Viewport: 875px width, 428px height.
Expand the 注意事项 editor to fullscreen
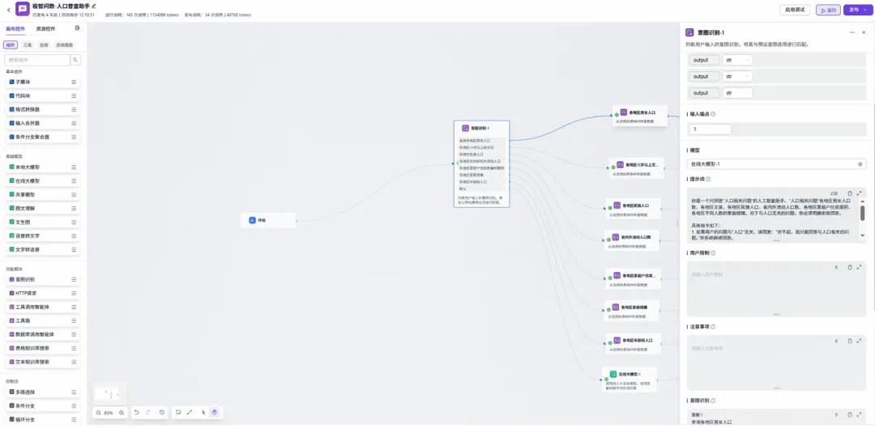pyautogui.click(x=859, y=341)
